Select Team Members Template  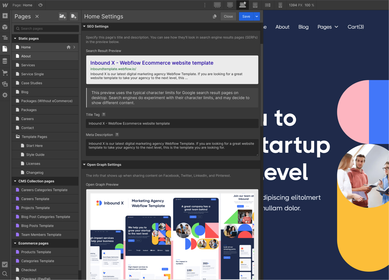point(45,235)
